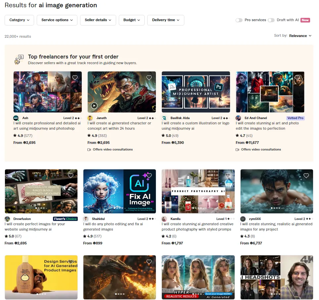
Task: Open the Category filter dropdown
Action: 20,20
